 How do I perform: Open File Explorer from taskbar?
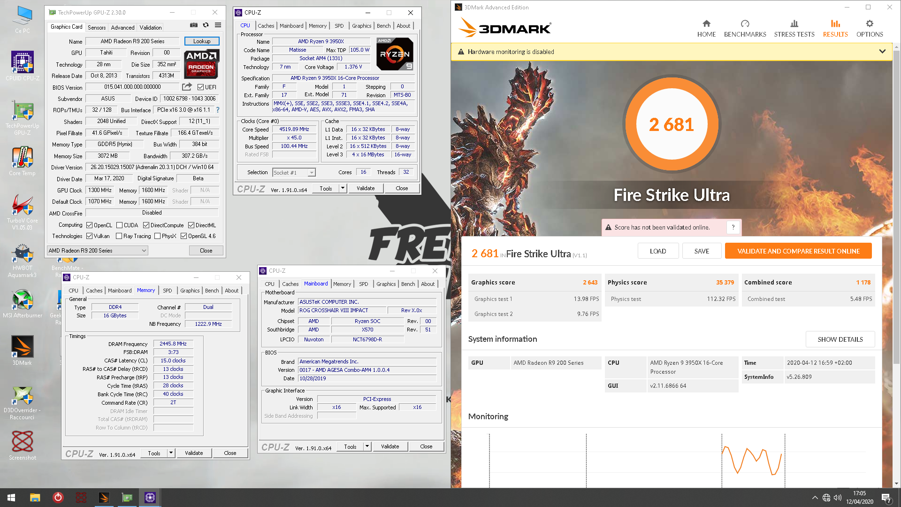pos(35,498)
